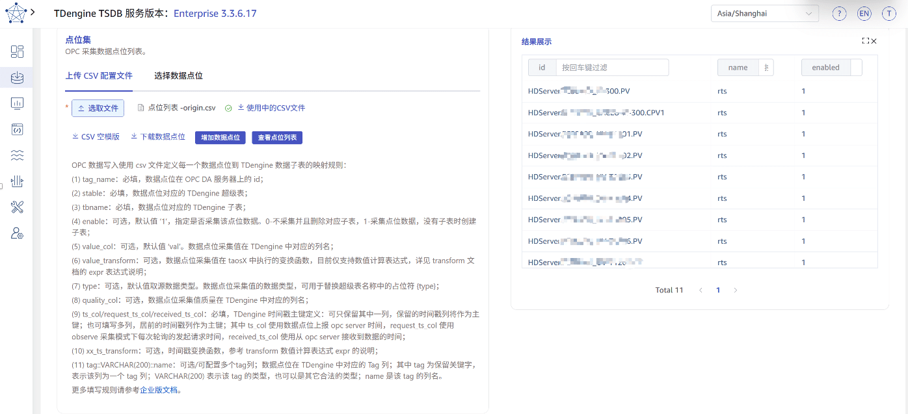Screen dimensions: 908x414
Task: Open the user avatar T menu
Action: pyautogui.click(x=888, y=14)
